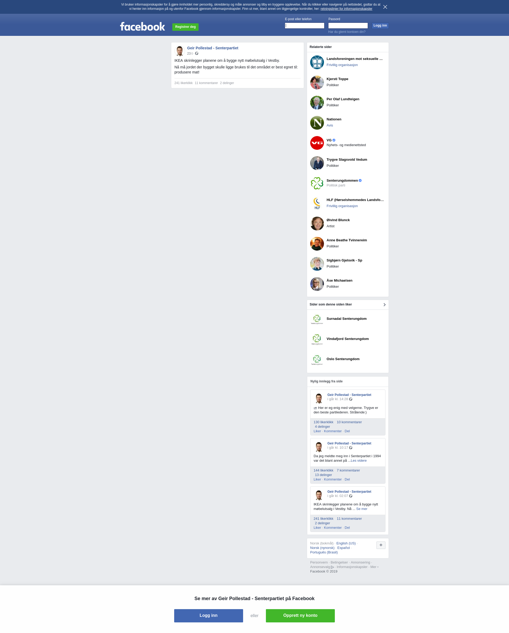Open the 'Har du glemt kontoen din?' link
This screenshot has width=509, height=633.
click(x=347, y=32)
